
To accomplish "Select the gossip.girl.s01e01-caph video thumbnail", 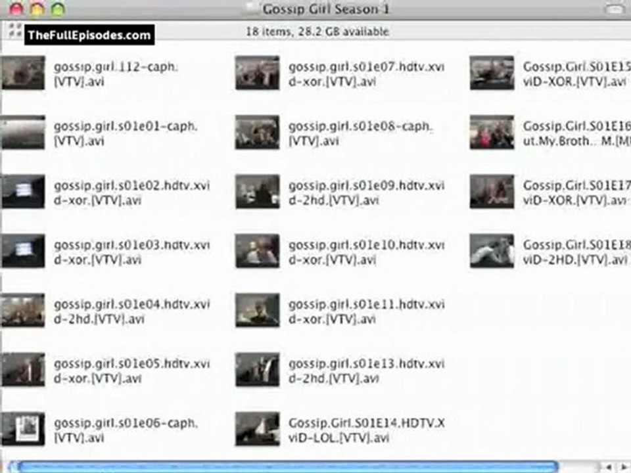I will [x=23, y=132].
